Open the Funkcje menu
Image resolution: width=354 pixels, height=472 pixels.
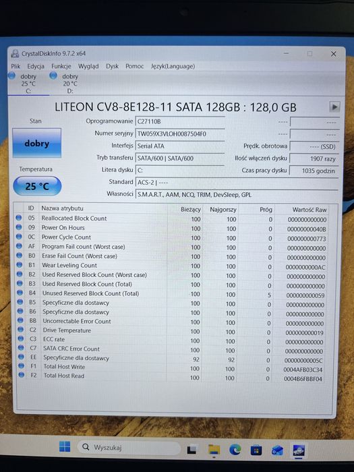[x=61, y=66]
